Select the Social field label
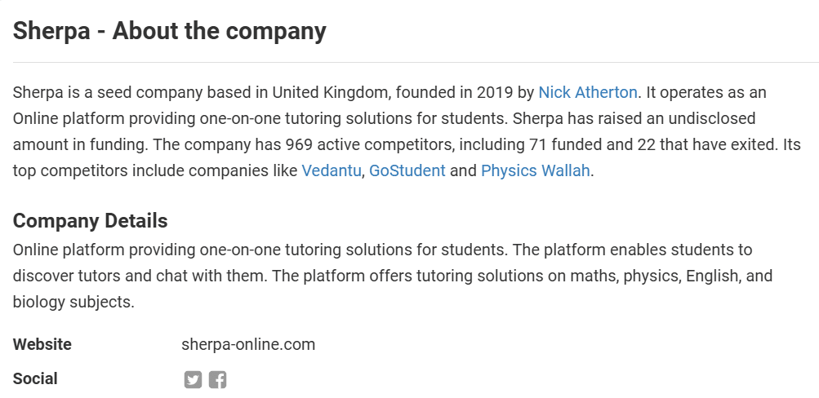 (x=35, y=378)
